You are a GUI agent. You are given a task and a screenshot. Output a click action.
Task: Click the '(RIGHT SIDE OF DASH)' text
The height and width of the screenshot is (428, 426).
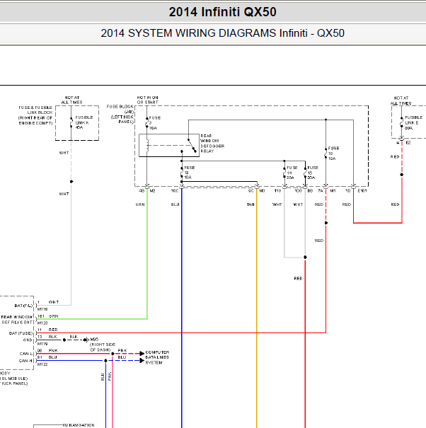103,347
